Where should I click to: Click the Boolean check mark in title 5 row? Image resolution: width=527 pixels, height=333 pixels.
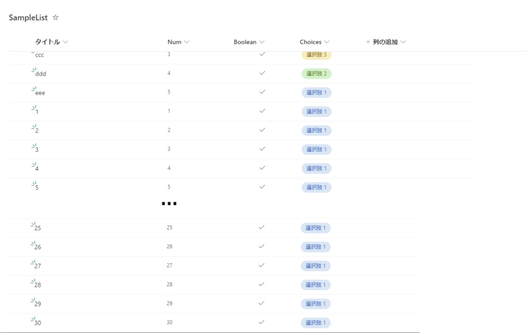[x=262, y=187]
